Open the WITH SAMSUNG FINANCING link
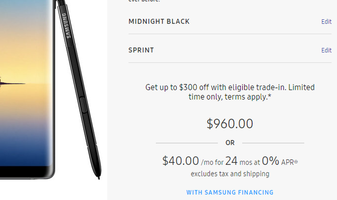 pyautogui.click(x=230, y=192)
